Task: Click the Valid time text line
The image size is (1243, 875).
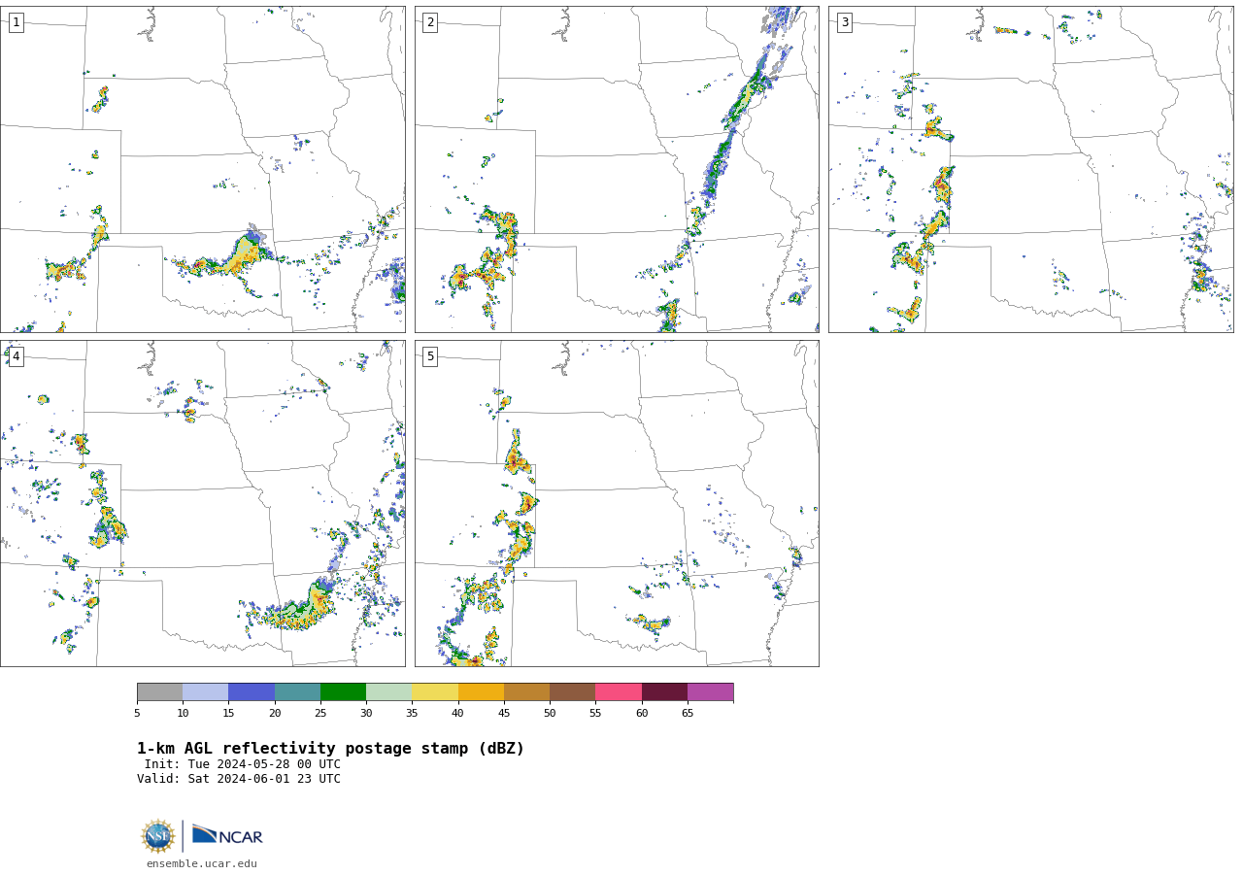Action: point(239,779)
